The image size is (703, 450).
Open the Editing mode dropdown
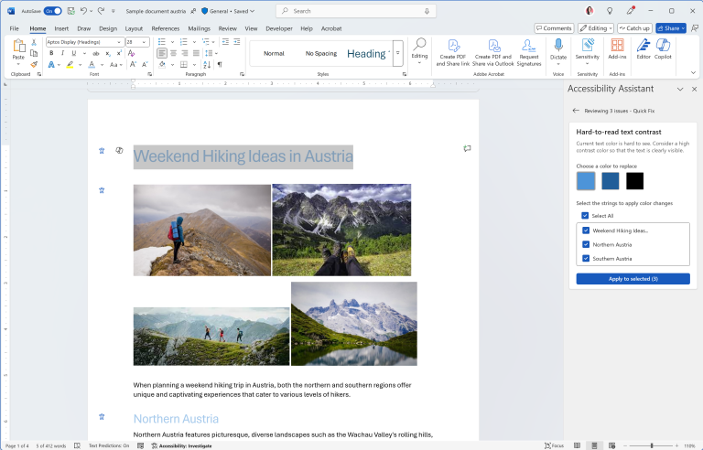(x=595, y=28)
